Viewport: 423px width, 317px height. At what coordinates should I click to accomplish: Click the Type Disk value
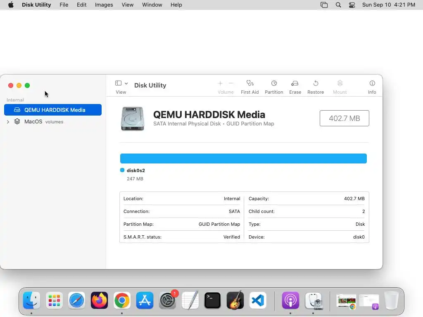(360, 224)
